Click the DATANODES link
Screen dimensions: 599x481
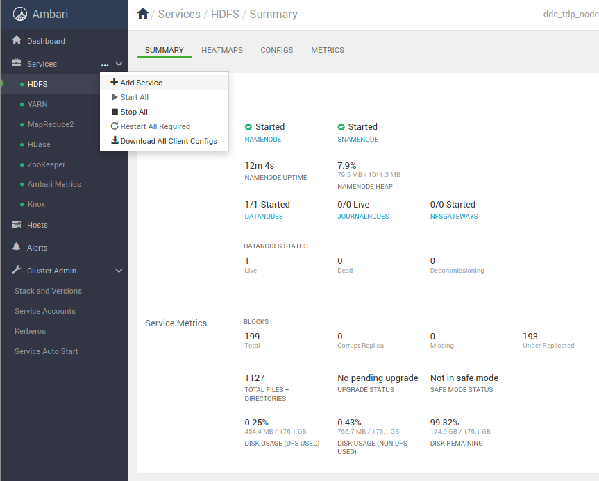(262, 217)
